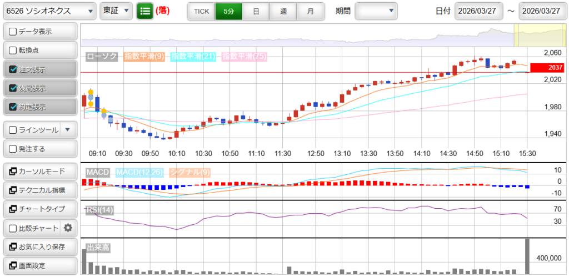569x277 pixels.
Task: Open the テクニカル指標 settings window
Action: pyautogui.click(x=39, y=190)
